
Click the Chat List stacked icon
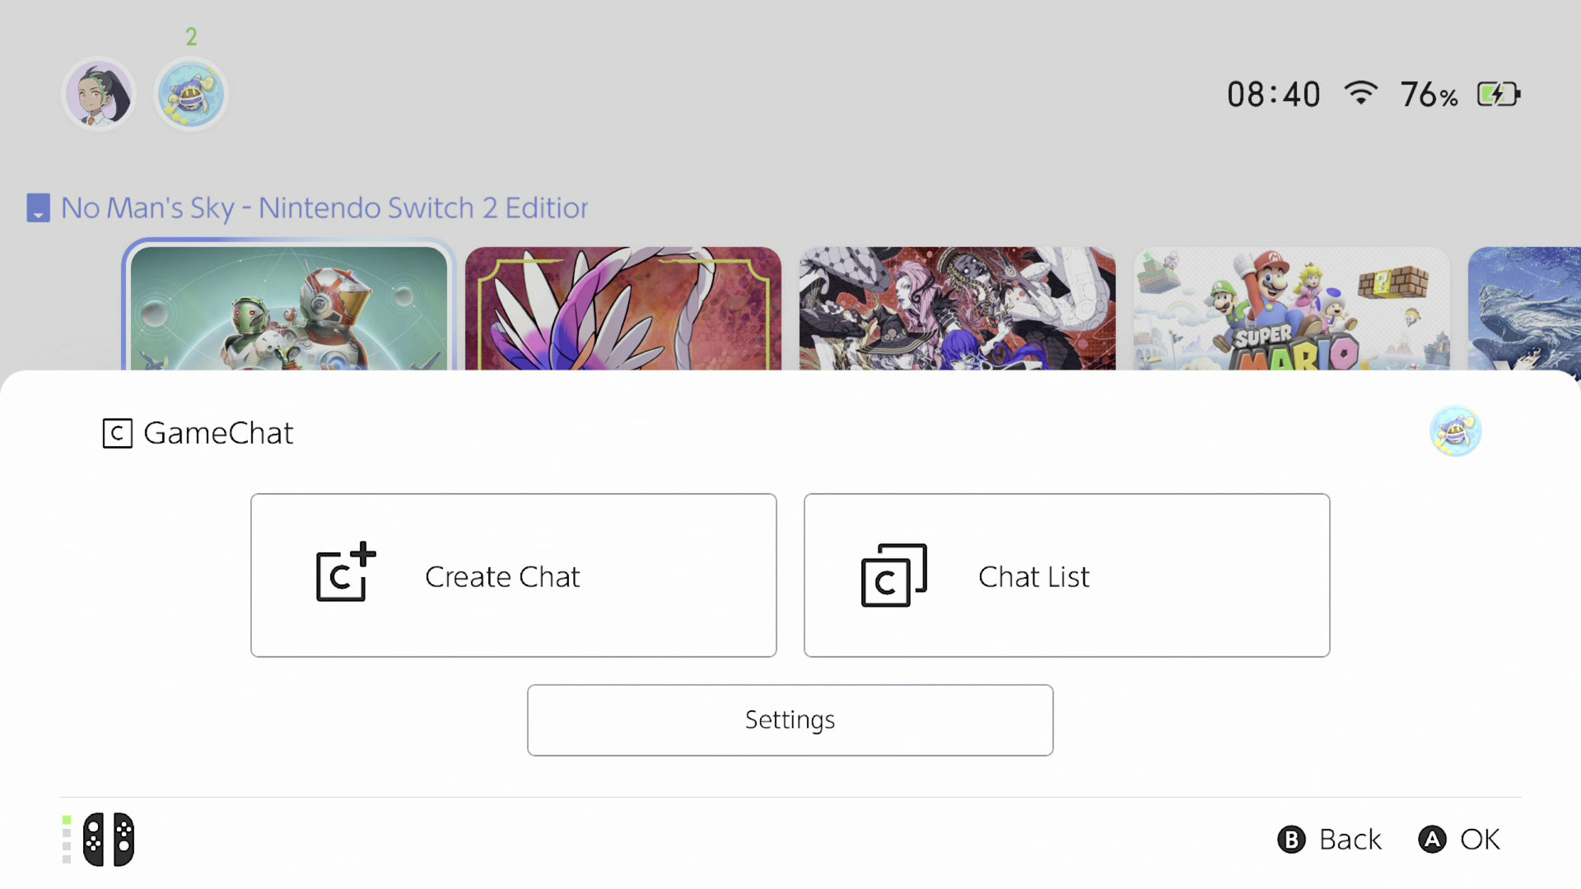click(894, 575)
